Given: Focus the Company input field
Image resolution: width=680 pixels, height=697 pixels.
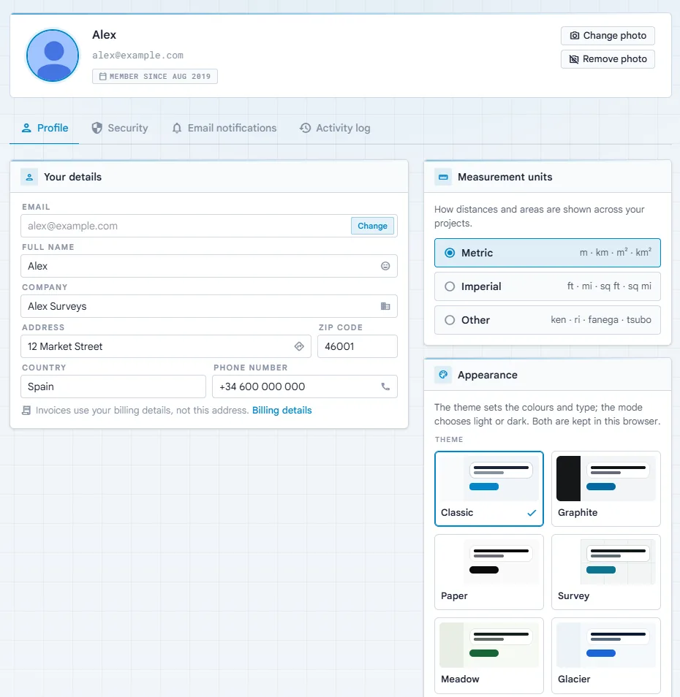Looking at the screenshot, I should point(209,306).
